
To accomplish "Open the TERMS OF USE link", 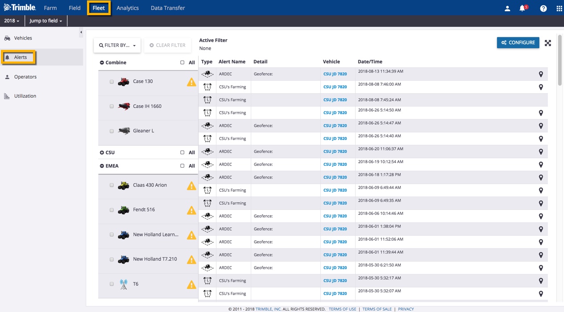I will (x=343, y=309).
